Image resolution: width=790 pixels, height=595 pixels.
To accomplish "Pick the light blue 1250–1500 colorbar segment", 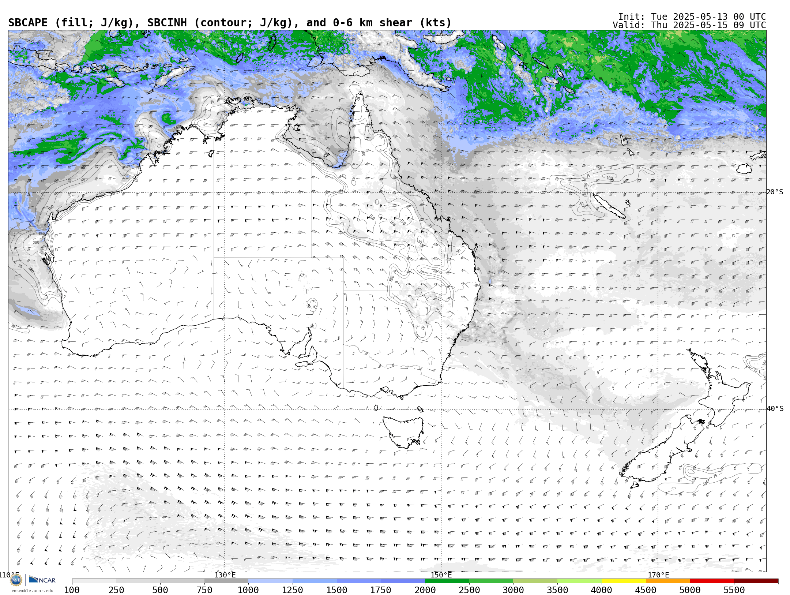I will click(315, 581).
